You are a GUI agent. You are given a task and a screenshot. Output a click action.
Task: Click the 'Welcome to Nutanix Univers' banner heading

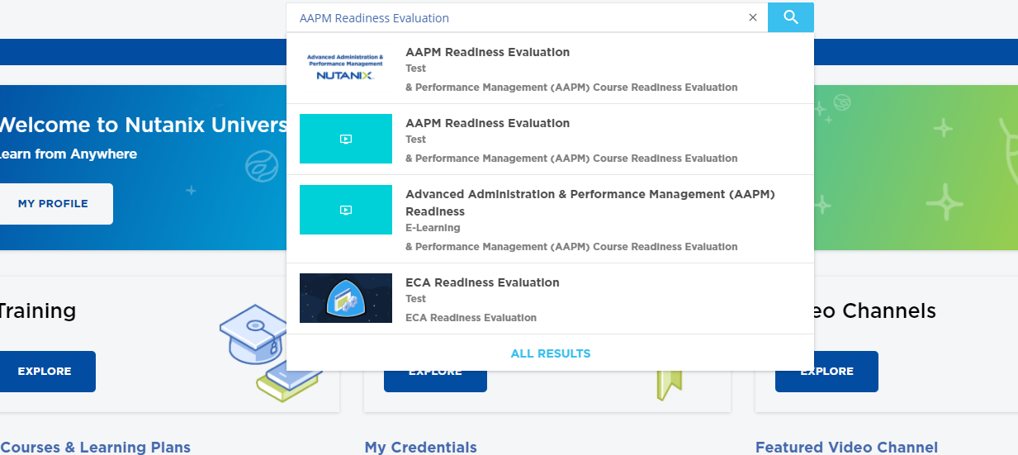point(143,125)
